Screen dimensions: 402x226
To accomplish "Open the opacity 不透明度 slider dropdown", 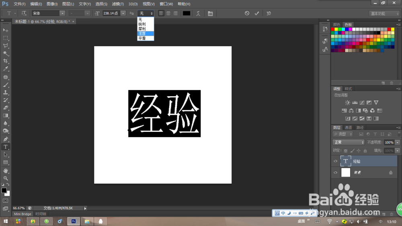I will pos(398,142).
